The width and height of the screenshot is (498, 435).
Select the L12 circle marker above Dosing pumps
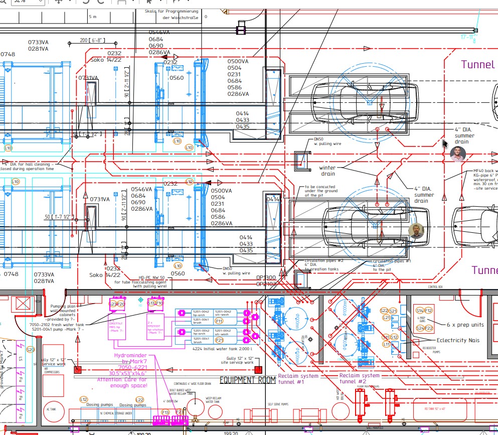84,399
